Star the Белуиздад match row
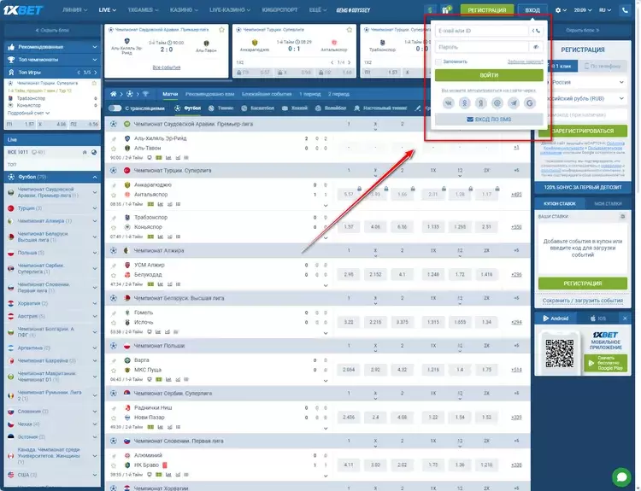Viewport: 641px width, 491px height. (x=114, y=275)
